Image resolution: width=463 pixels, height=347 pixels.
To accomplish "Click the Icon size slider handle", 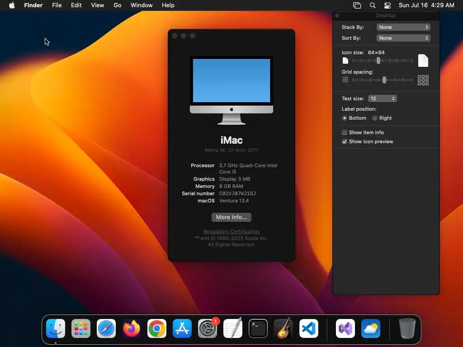I will point(378,61).
